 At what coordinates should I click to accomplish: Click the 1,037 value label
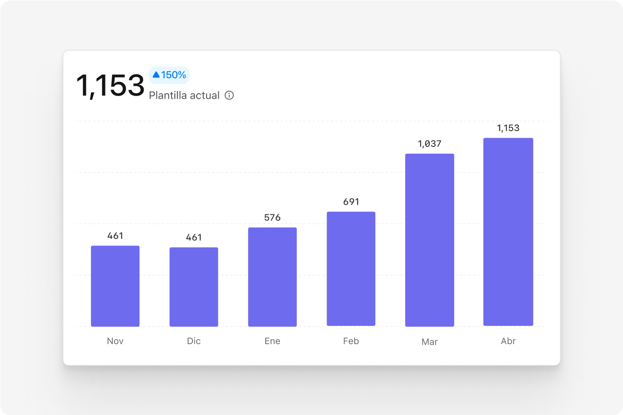coord(430,144)
